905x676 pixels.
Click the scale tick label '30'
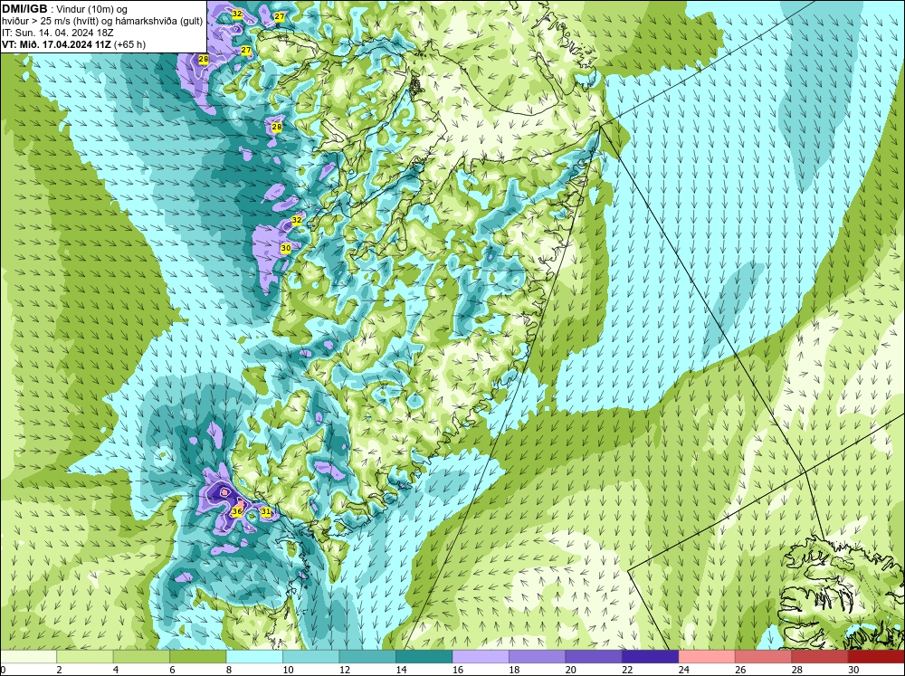[853, 669]
